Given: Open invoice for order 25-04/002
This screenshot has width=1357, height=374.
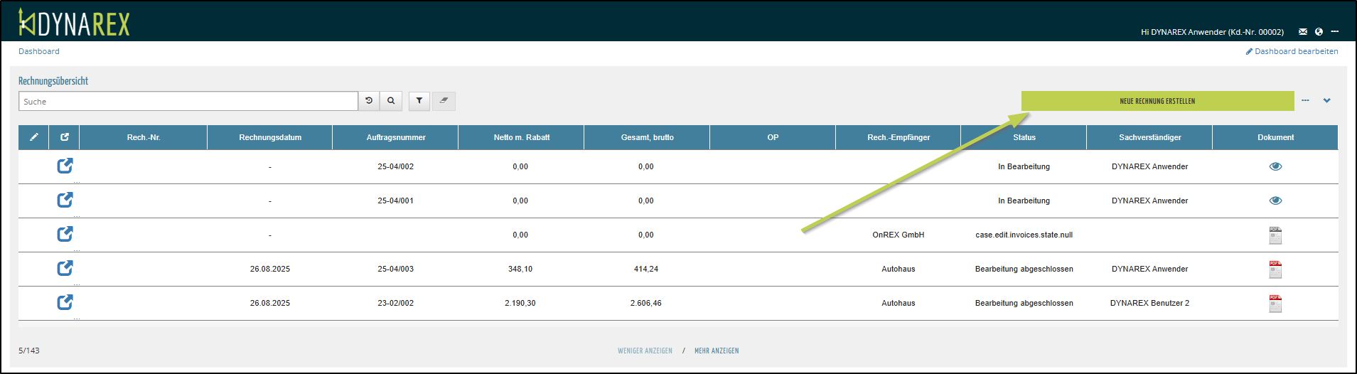Looking at the screenshot, I should click(65, 166).
